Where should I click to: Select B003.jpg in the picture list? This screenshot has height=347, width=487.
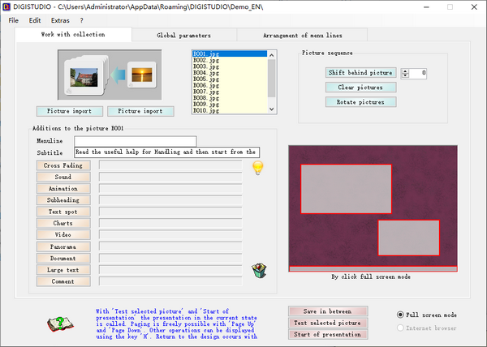(x=230, y=66)
